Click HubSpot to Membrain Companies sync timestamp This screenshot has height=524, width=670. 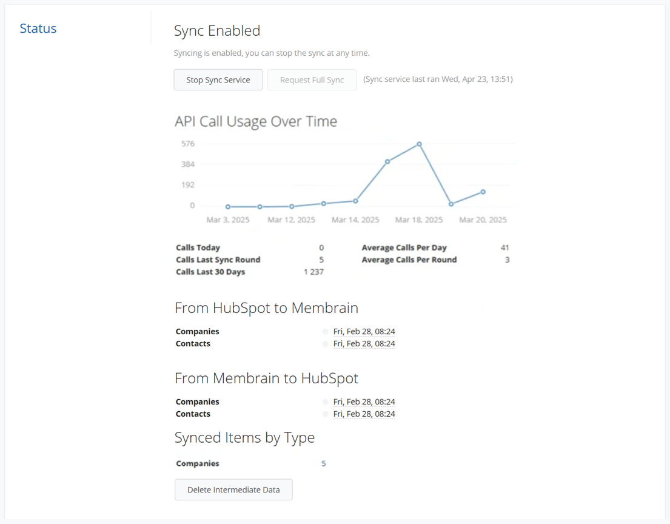tap(364, 332)
